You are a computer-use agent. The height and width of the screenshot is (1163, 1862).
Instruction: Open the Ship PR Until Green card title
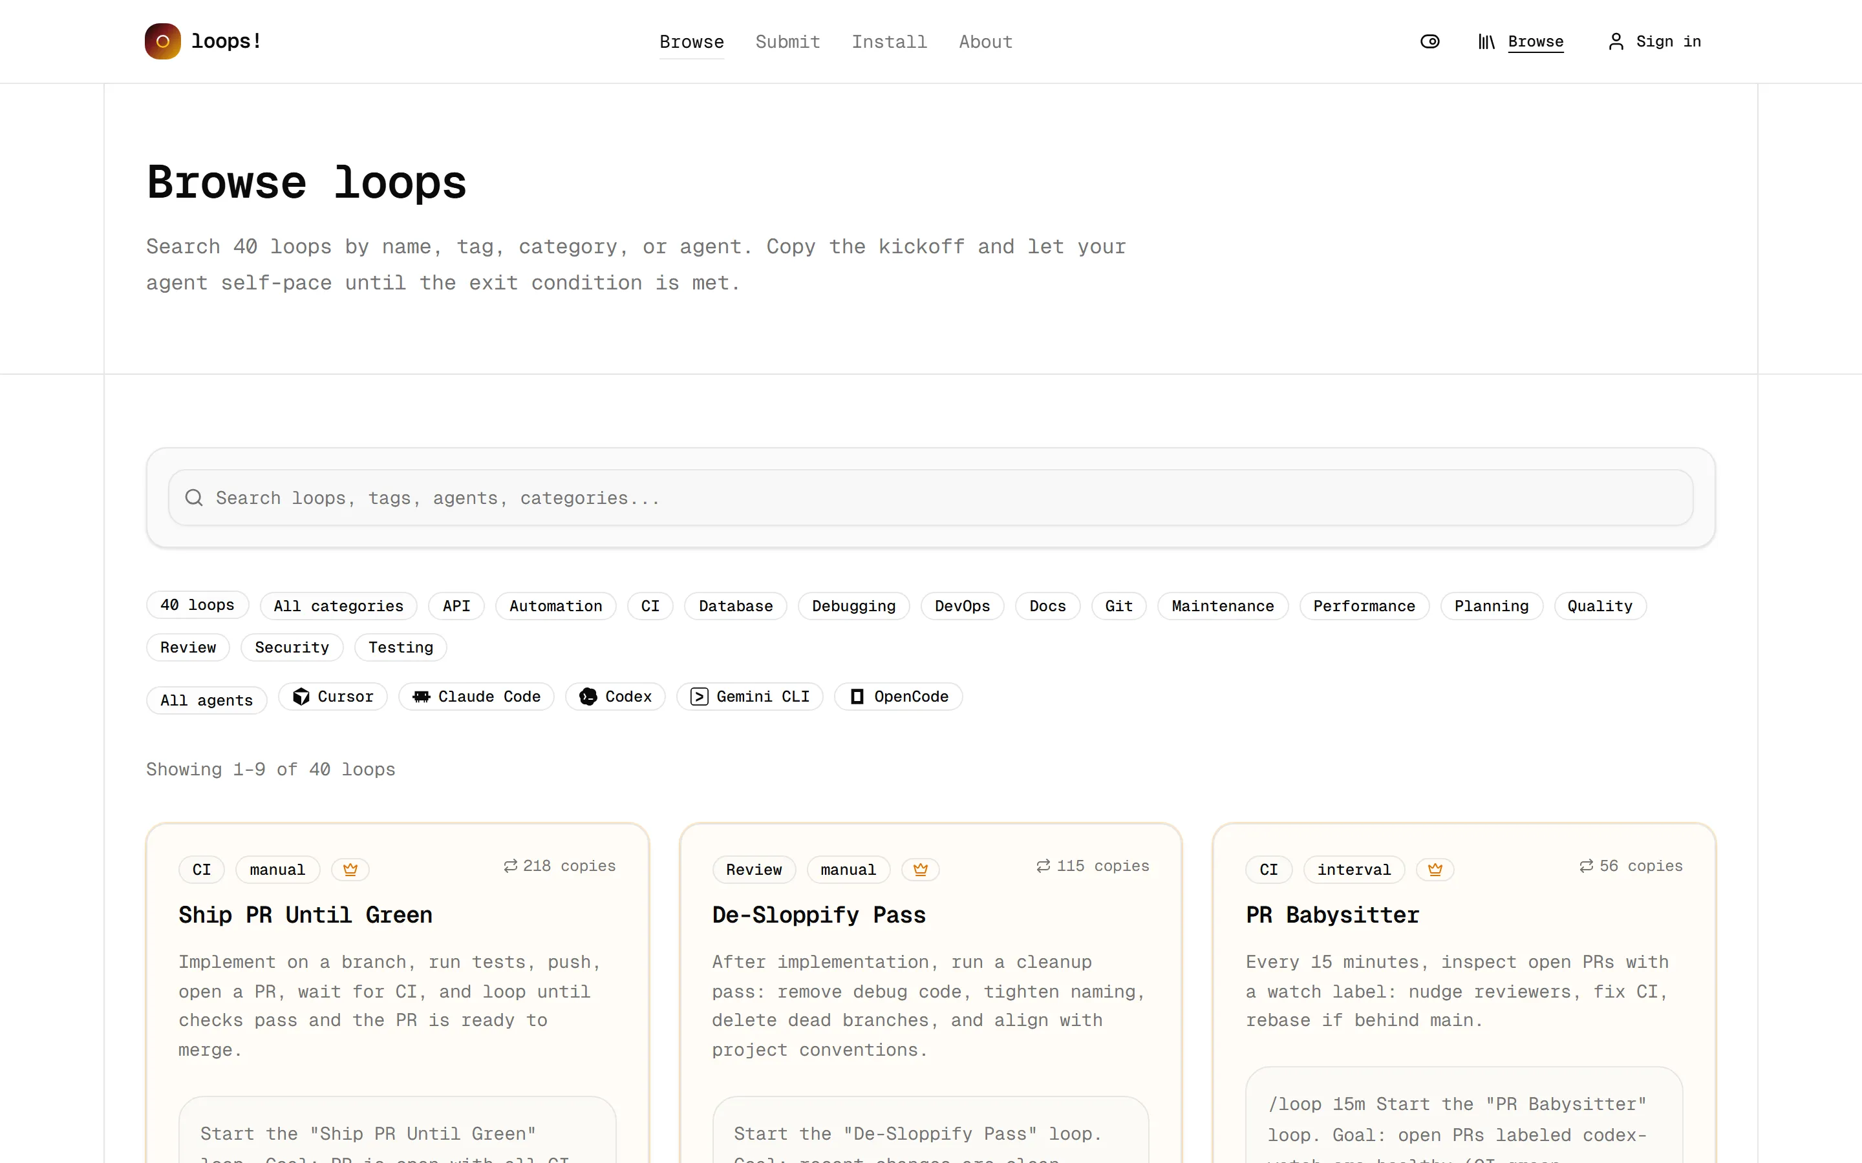[305, 916]
